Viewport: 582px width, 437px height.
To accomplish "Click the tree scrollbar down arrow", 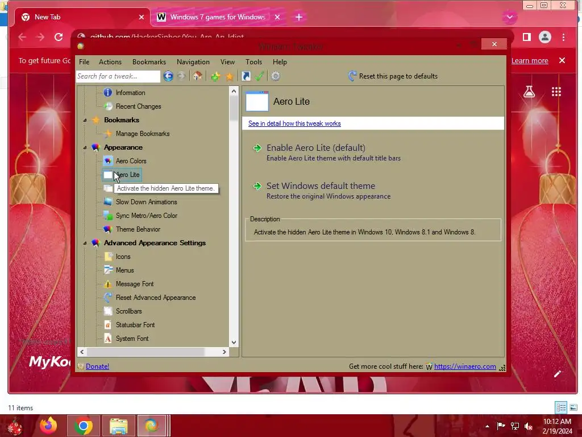I will (234, 343).
